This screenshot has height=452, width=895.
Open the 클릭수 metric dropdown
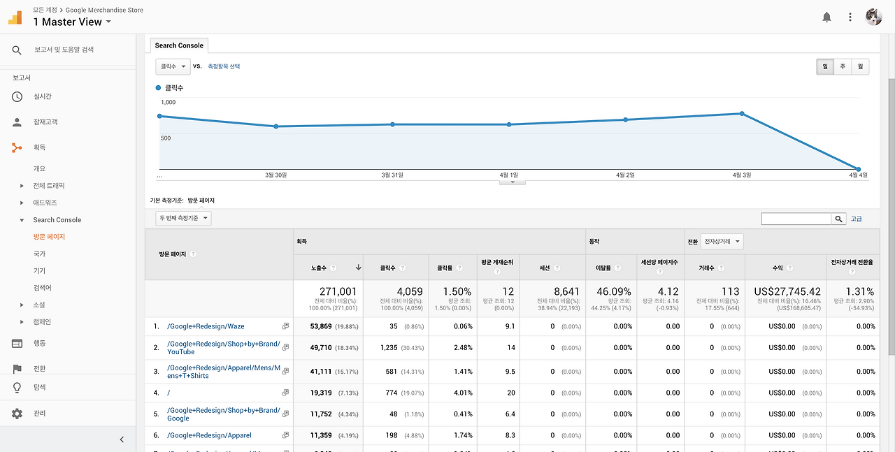click(172, 66)
